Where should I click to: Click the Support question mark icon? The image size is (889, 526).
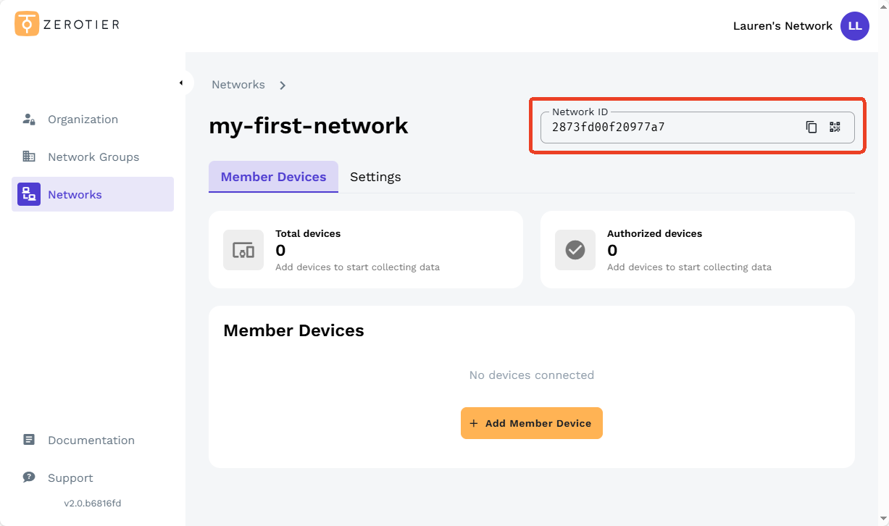click(28, 477)
